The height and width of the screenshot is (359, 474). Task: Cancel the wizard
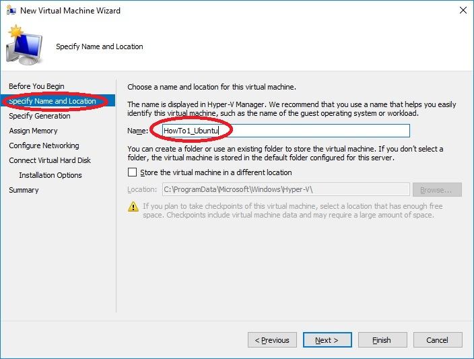tap(438, 340)
